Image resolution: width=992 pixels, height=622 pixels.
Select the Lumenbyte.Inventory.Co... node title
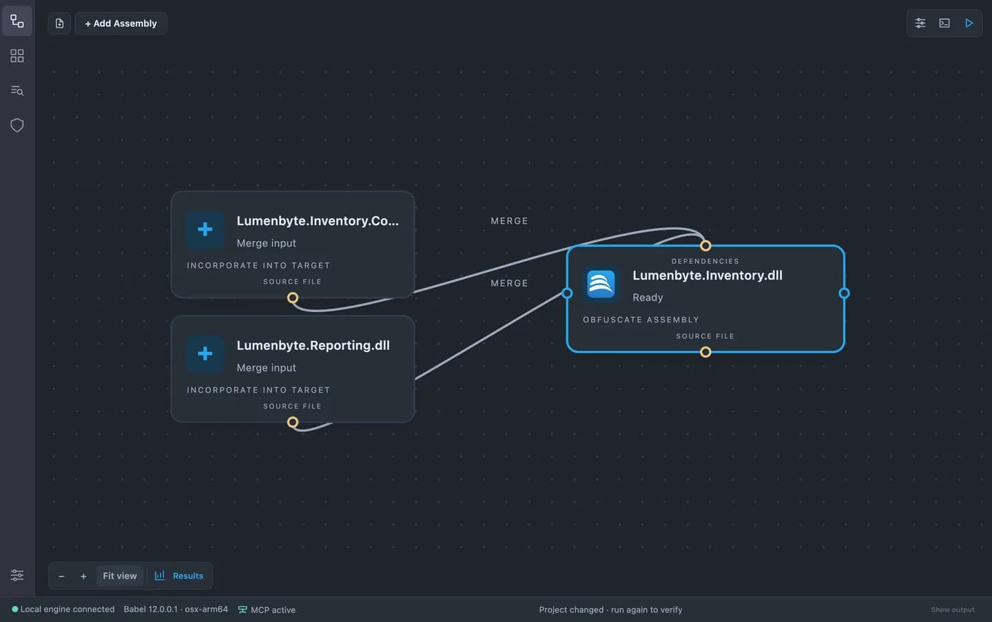point(318,220)
